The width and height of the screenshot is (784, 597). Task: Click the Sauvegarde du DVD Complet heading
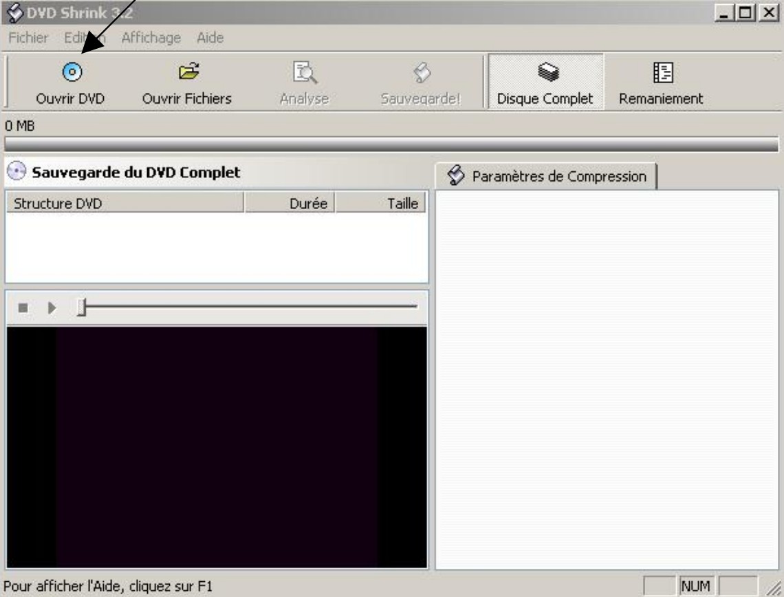coord(136,172)
